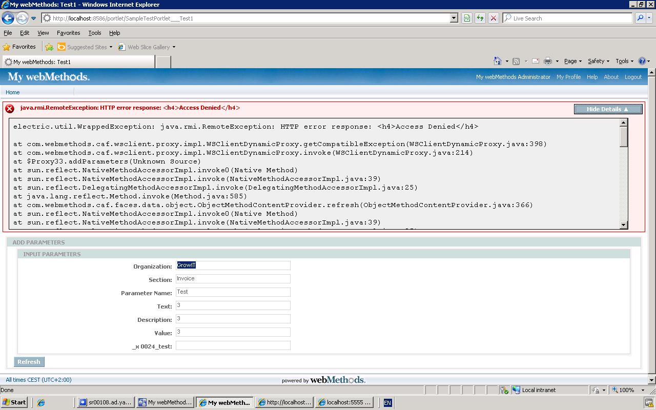Add page to Favorites bar icon

click(x=49, y=47)
